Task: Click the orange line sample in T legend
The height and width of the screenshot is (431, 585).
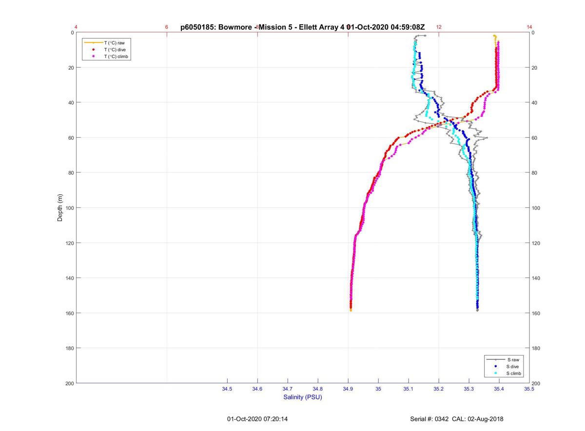Action: (93, 43)
